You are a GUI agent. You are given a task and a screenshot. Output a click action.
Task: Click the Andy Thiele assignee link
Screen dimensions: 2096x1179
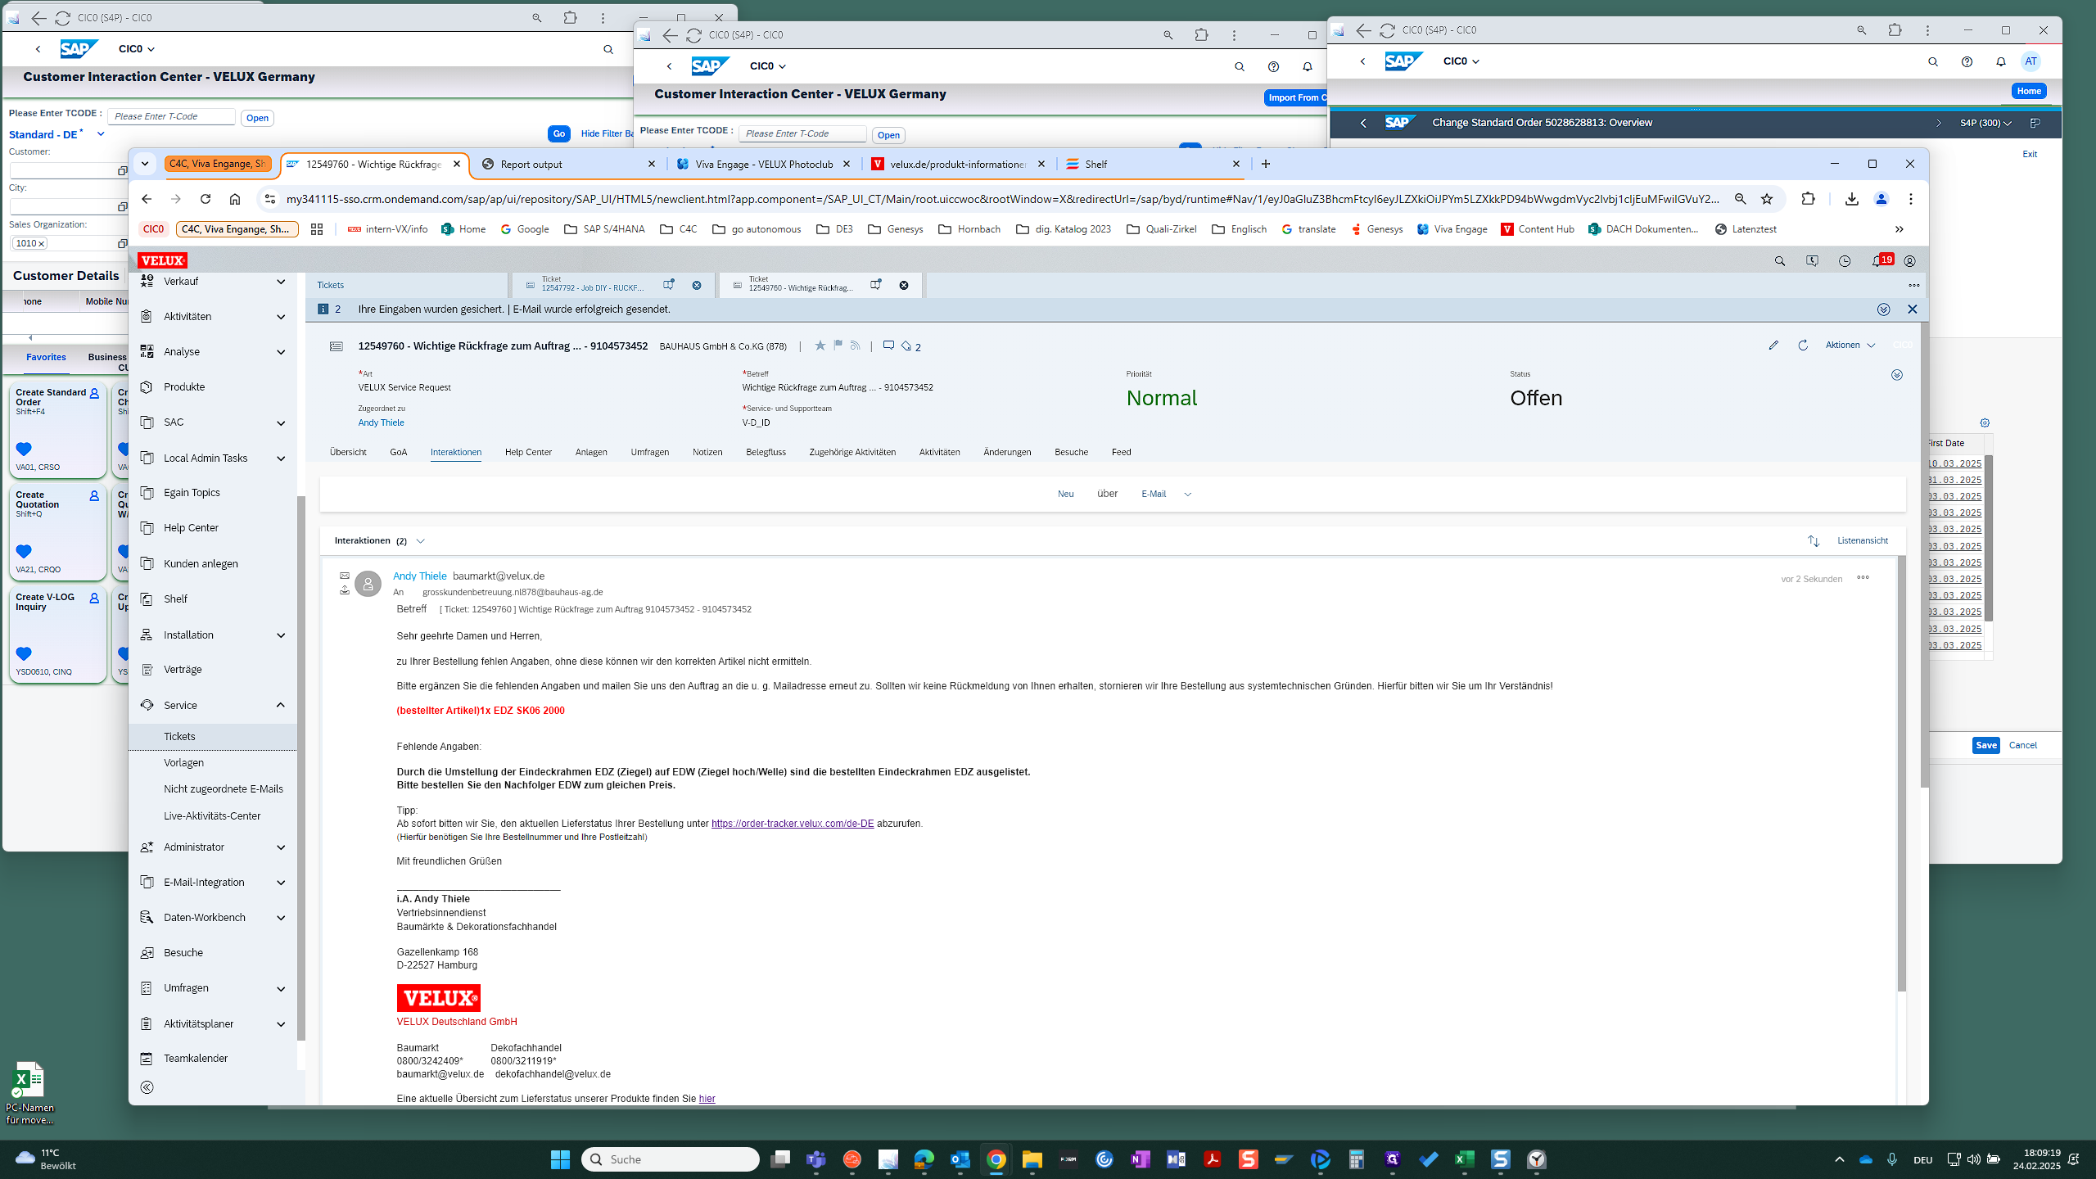(381, 422)
